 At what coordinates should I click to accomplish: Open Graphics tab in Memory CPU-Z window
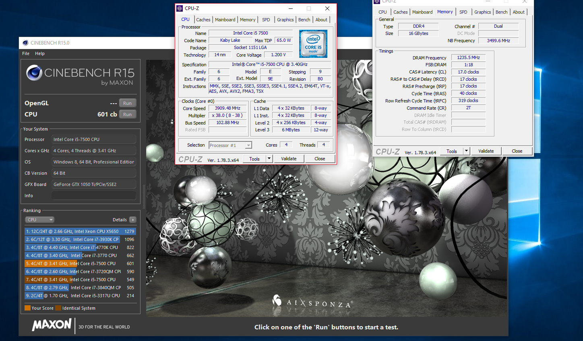point(483,12)
